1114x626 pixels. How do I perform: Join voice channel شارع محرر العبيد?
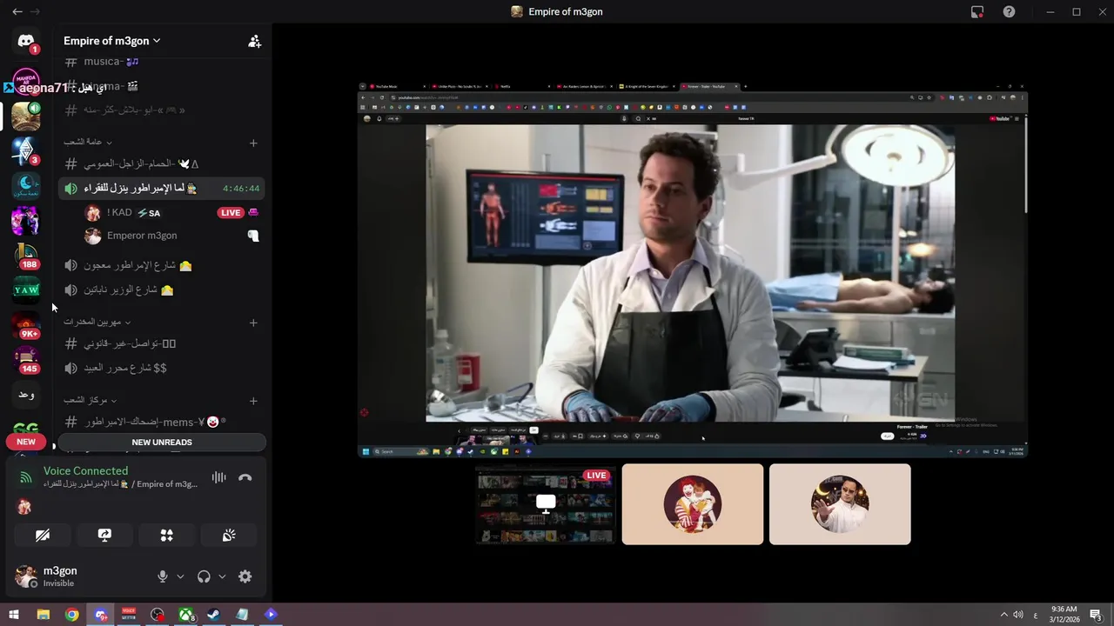point(162,368)
